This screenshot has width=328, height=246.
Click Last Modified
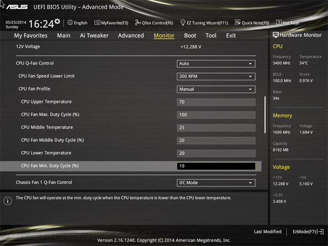[x=268, y=232]
